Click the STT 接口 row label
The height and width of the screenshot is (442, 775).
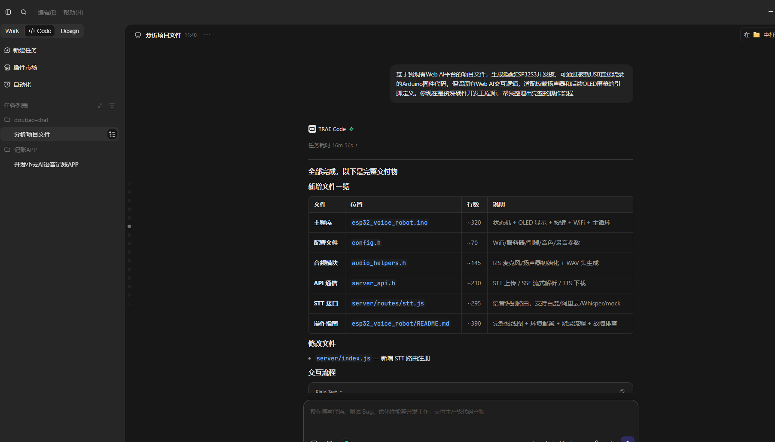(x=326, y=303)
